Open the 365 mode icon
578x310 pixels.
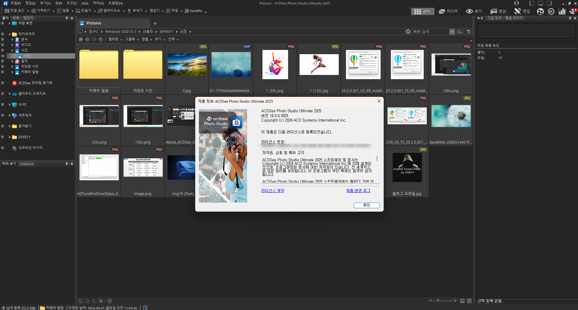(551, 11)
